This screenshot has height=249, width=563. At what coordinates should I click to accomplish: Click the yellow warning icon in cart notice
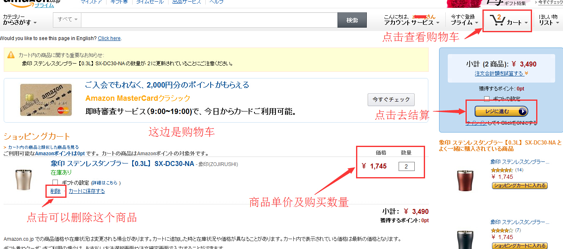tap(11, 55)
